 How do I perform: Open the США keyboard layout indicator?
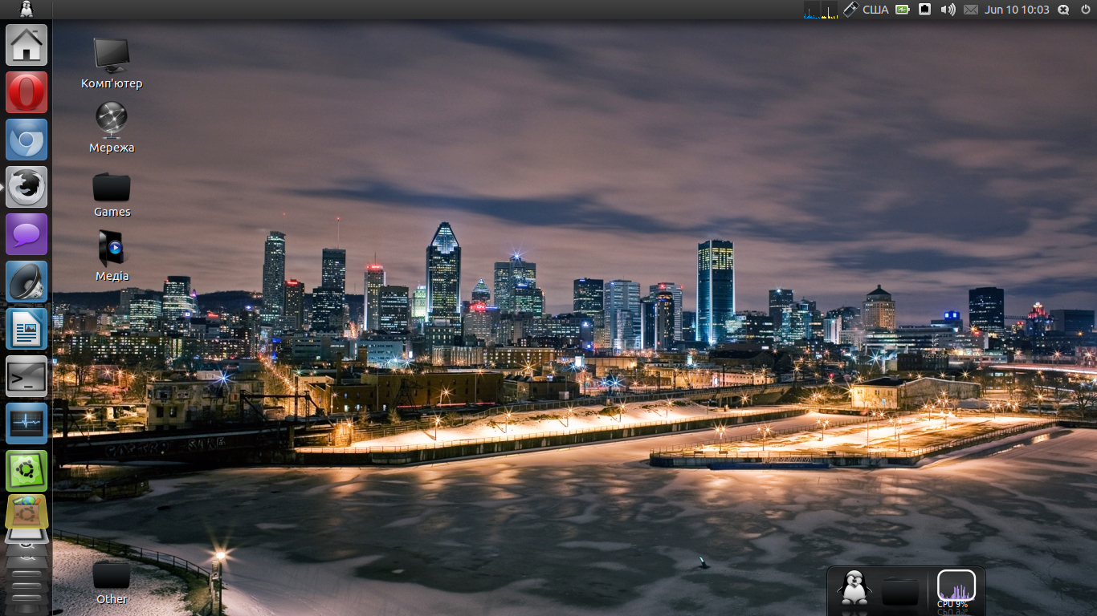pos(875,10)
